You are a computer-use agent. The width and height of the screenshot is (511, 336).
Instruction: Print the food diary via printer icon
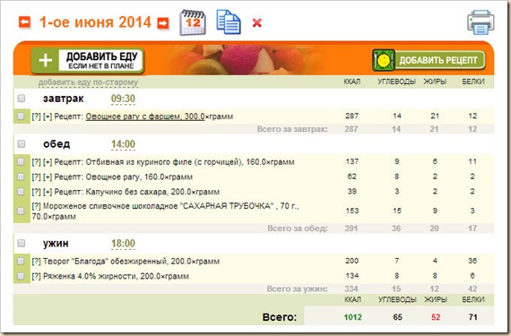(x=481, y=22)
